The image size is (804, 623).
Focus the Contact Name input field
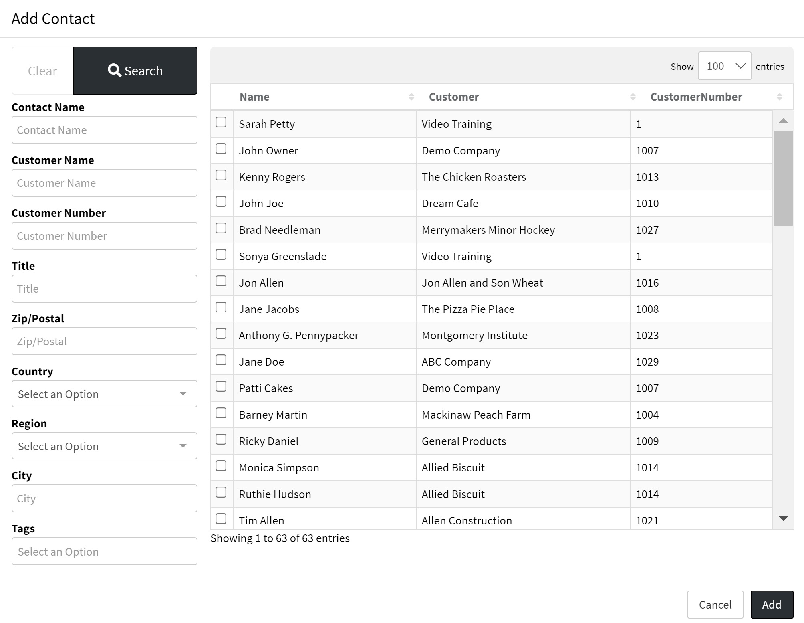(x=104, y=130)
